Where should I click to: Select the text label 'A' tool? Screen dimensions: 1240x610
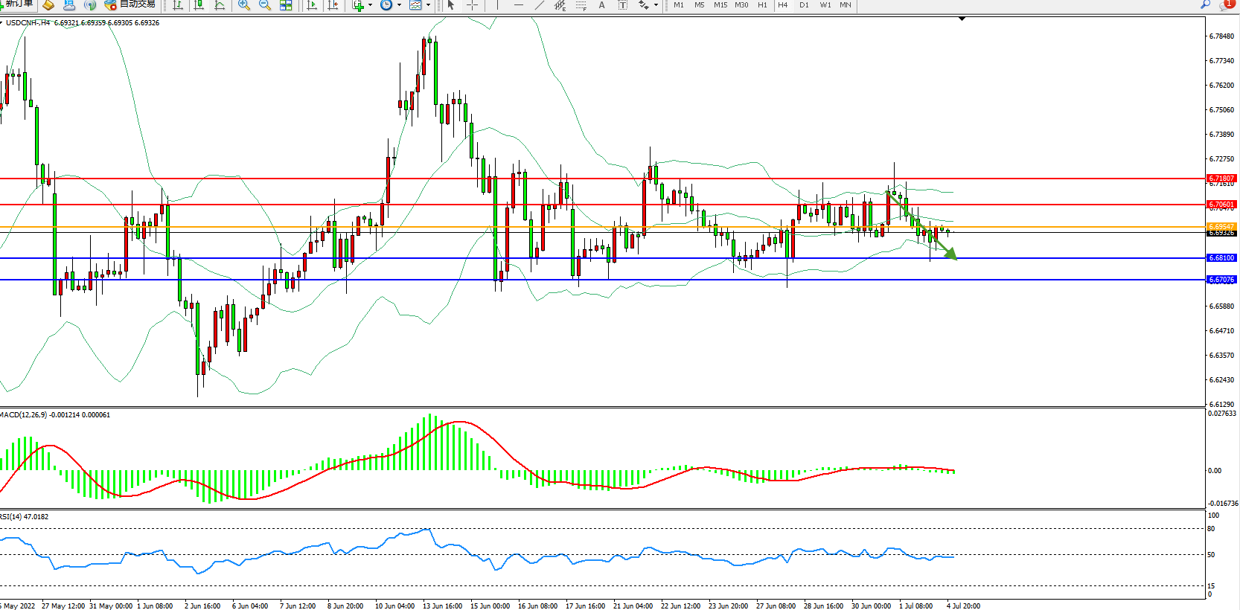(602, 5)
